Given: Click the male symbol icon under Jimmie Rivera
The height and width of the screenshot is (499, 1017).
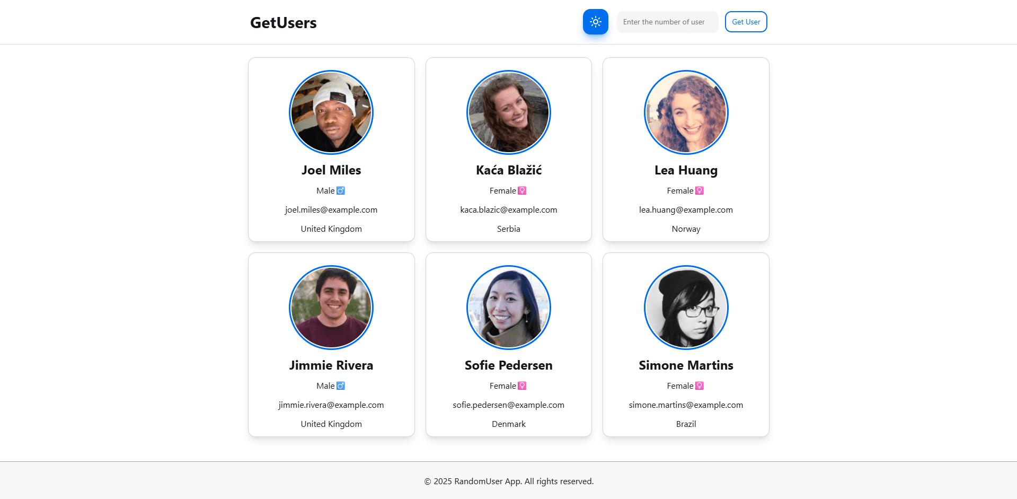Looking at the screenshot, I should coord(341,386).
